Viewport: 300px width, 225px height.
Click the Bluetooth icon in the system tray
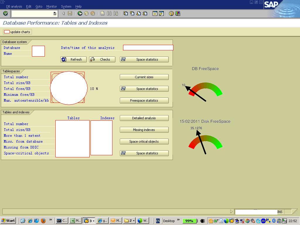coord(274,221)
